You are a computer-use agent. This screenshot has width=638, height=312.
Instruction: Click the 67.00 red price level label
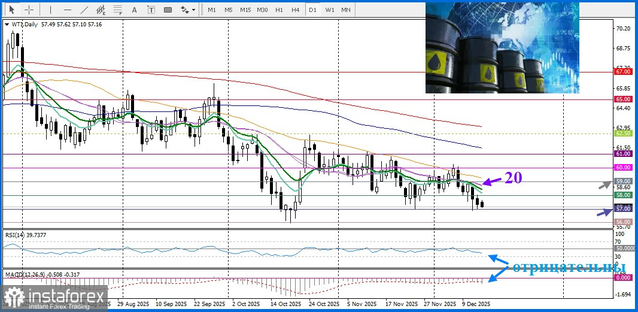coord(623,71)
